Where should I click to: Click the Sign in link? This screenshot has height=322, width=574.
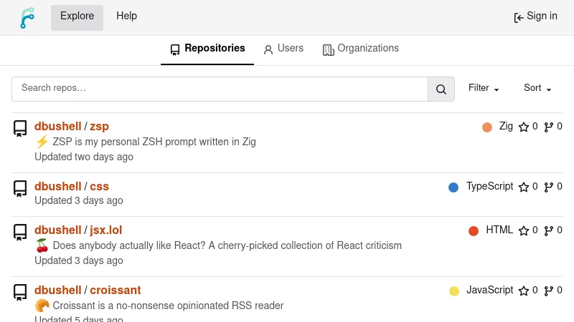(535, 16)
